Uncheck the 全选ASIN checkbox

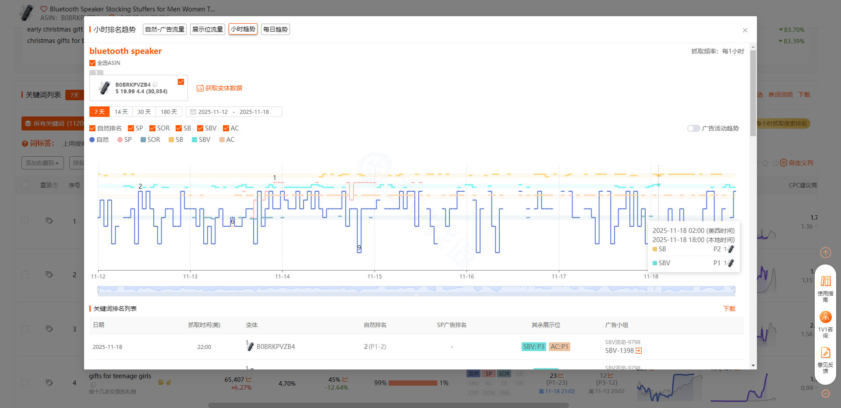pyautogui.click(x=92, y=63)
